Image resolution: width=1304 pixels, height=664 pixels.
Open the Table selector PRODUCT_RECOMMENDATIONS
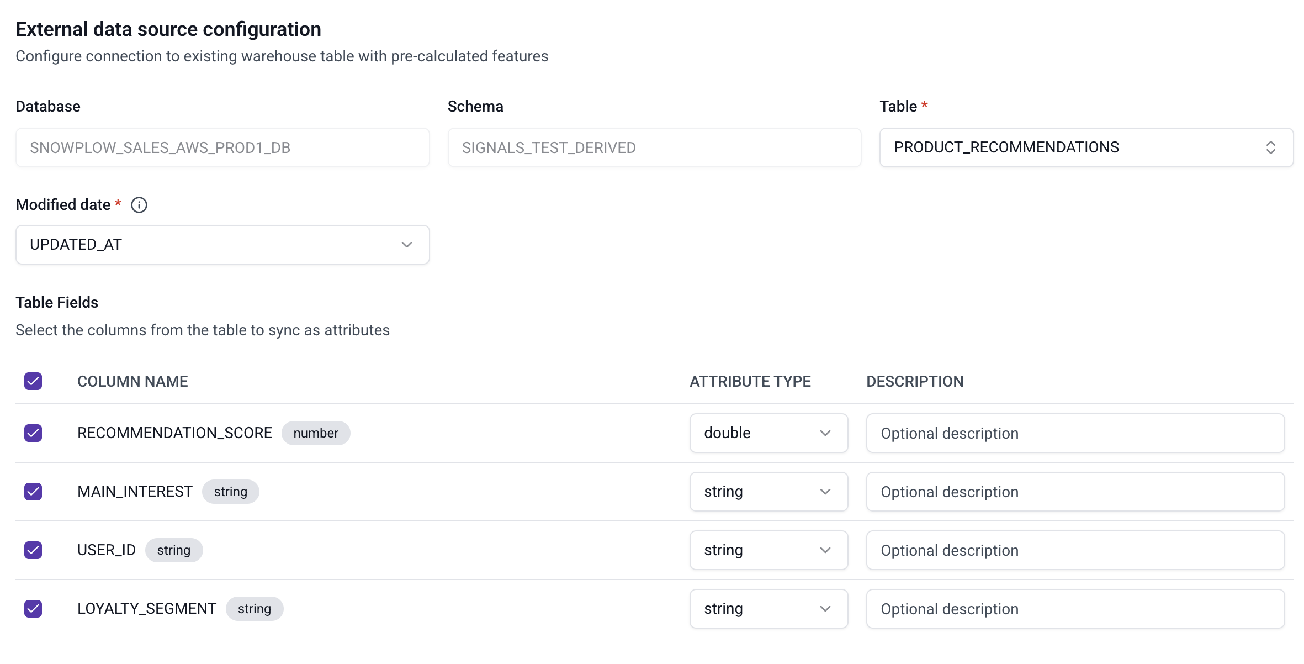1086,147
